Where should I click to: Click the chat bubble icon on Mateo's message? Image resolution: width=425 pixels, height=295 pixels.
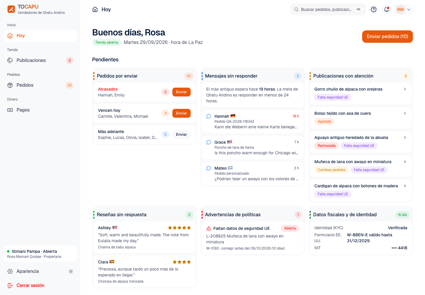[x=209, y=168]
